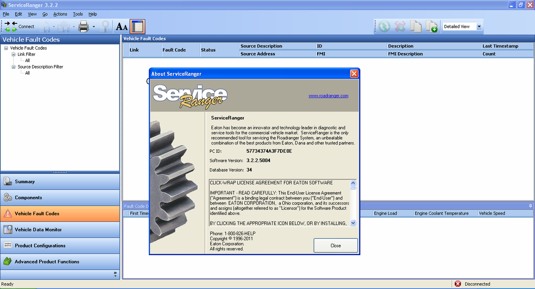Click the Summary clipboard icon
Image resolution: width=535 pixels, height=289 pixels.
point(8,181)
